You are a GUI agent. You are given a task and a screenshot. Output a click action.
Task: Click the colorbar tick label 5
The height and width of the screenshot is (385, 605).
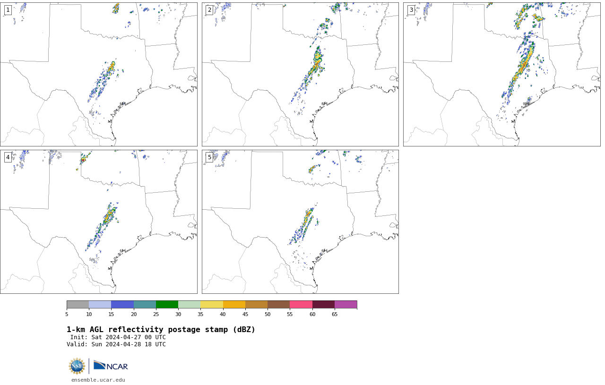click(67, 314)
